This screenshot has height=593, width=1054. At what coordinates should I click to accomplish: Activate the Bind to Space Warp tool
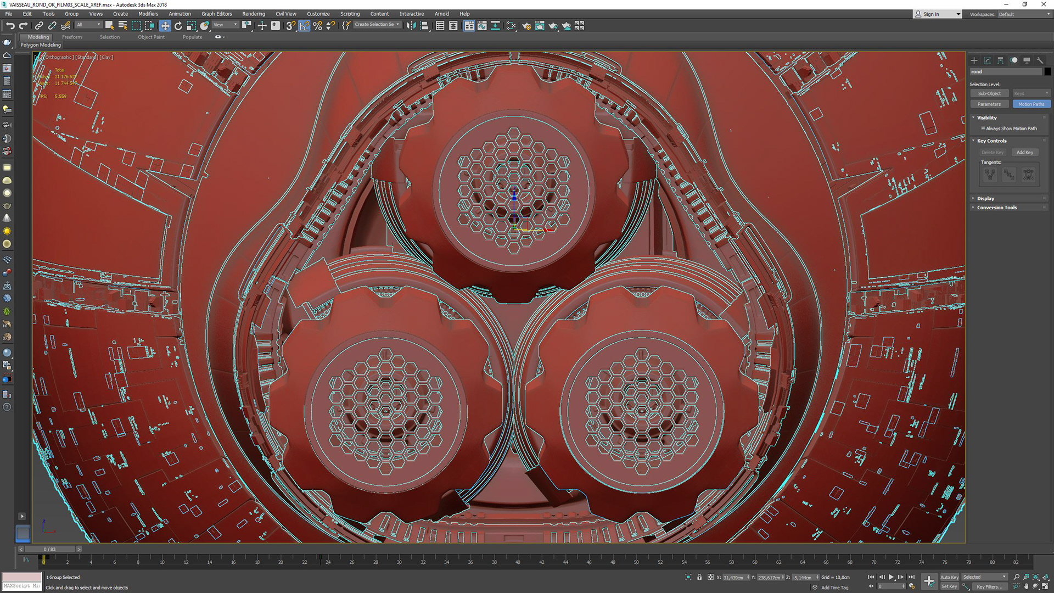tap(65, 26)
